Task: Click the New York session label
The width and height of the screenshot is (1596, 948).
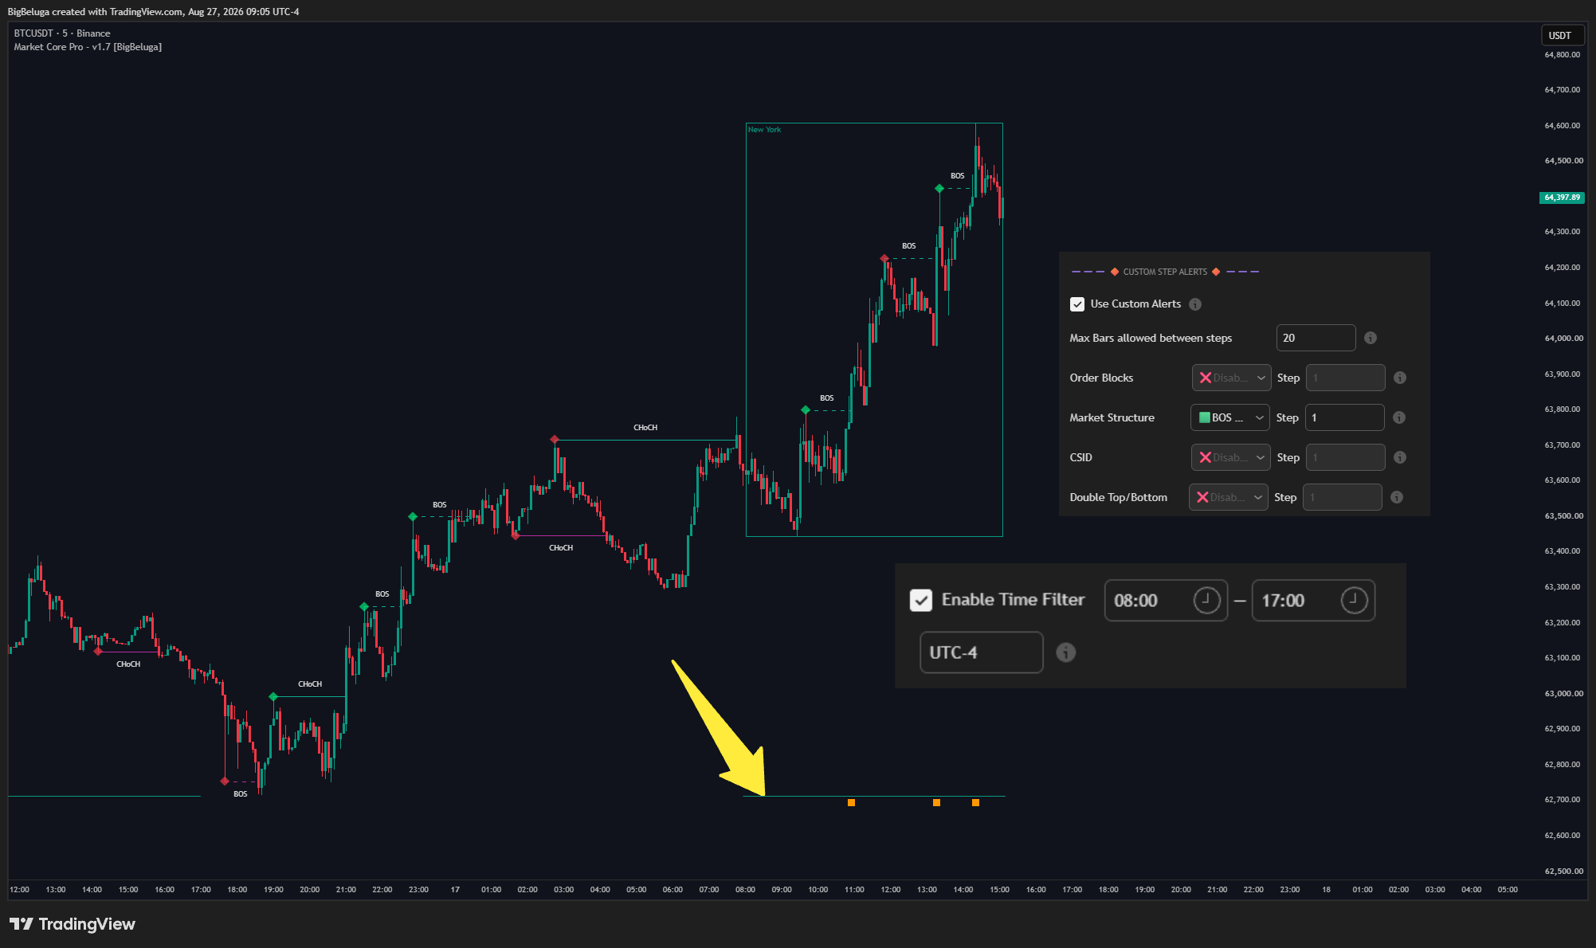Action: 764,130
